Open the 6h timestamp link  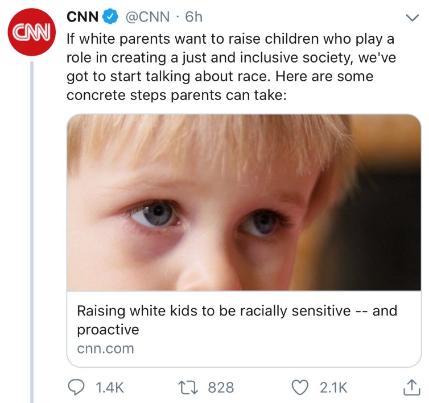193,17
